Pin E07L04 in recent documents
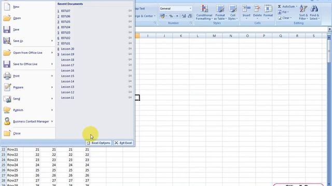The height and width of the screenshot is (186, 332). (x=130, y=27)
